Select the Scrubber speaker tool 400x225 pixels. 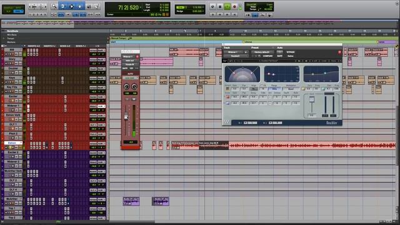click(x=89, y=6)
